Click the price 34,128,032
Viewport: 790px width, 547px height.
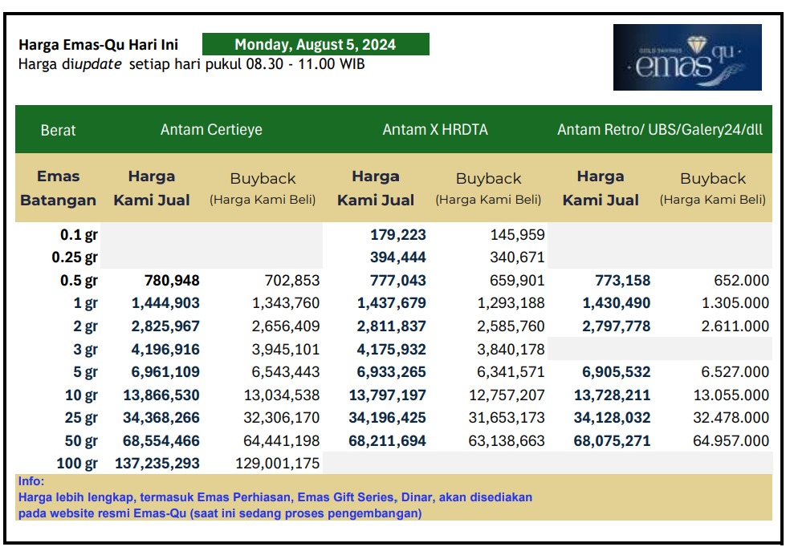[612, 418]
